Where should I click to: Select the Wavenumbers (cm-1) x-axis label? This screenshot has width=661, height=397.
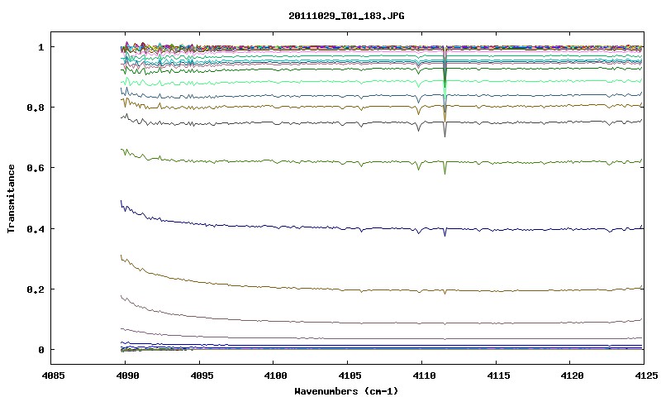click(x=346, y=391)
